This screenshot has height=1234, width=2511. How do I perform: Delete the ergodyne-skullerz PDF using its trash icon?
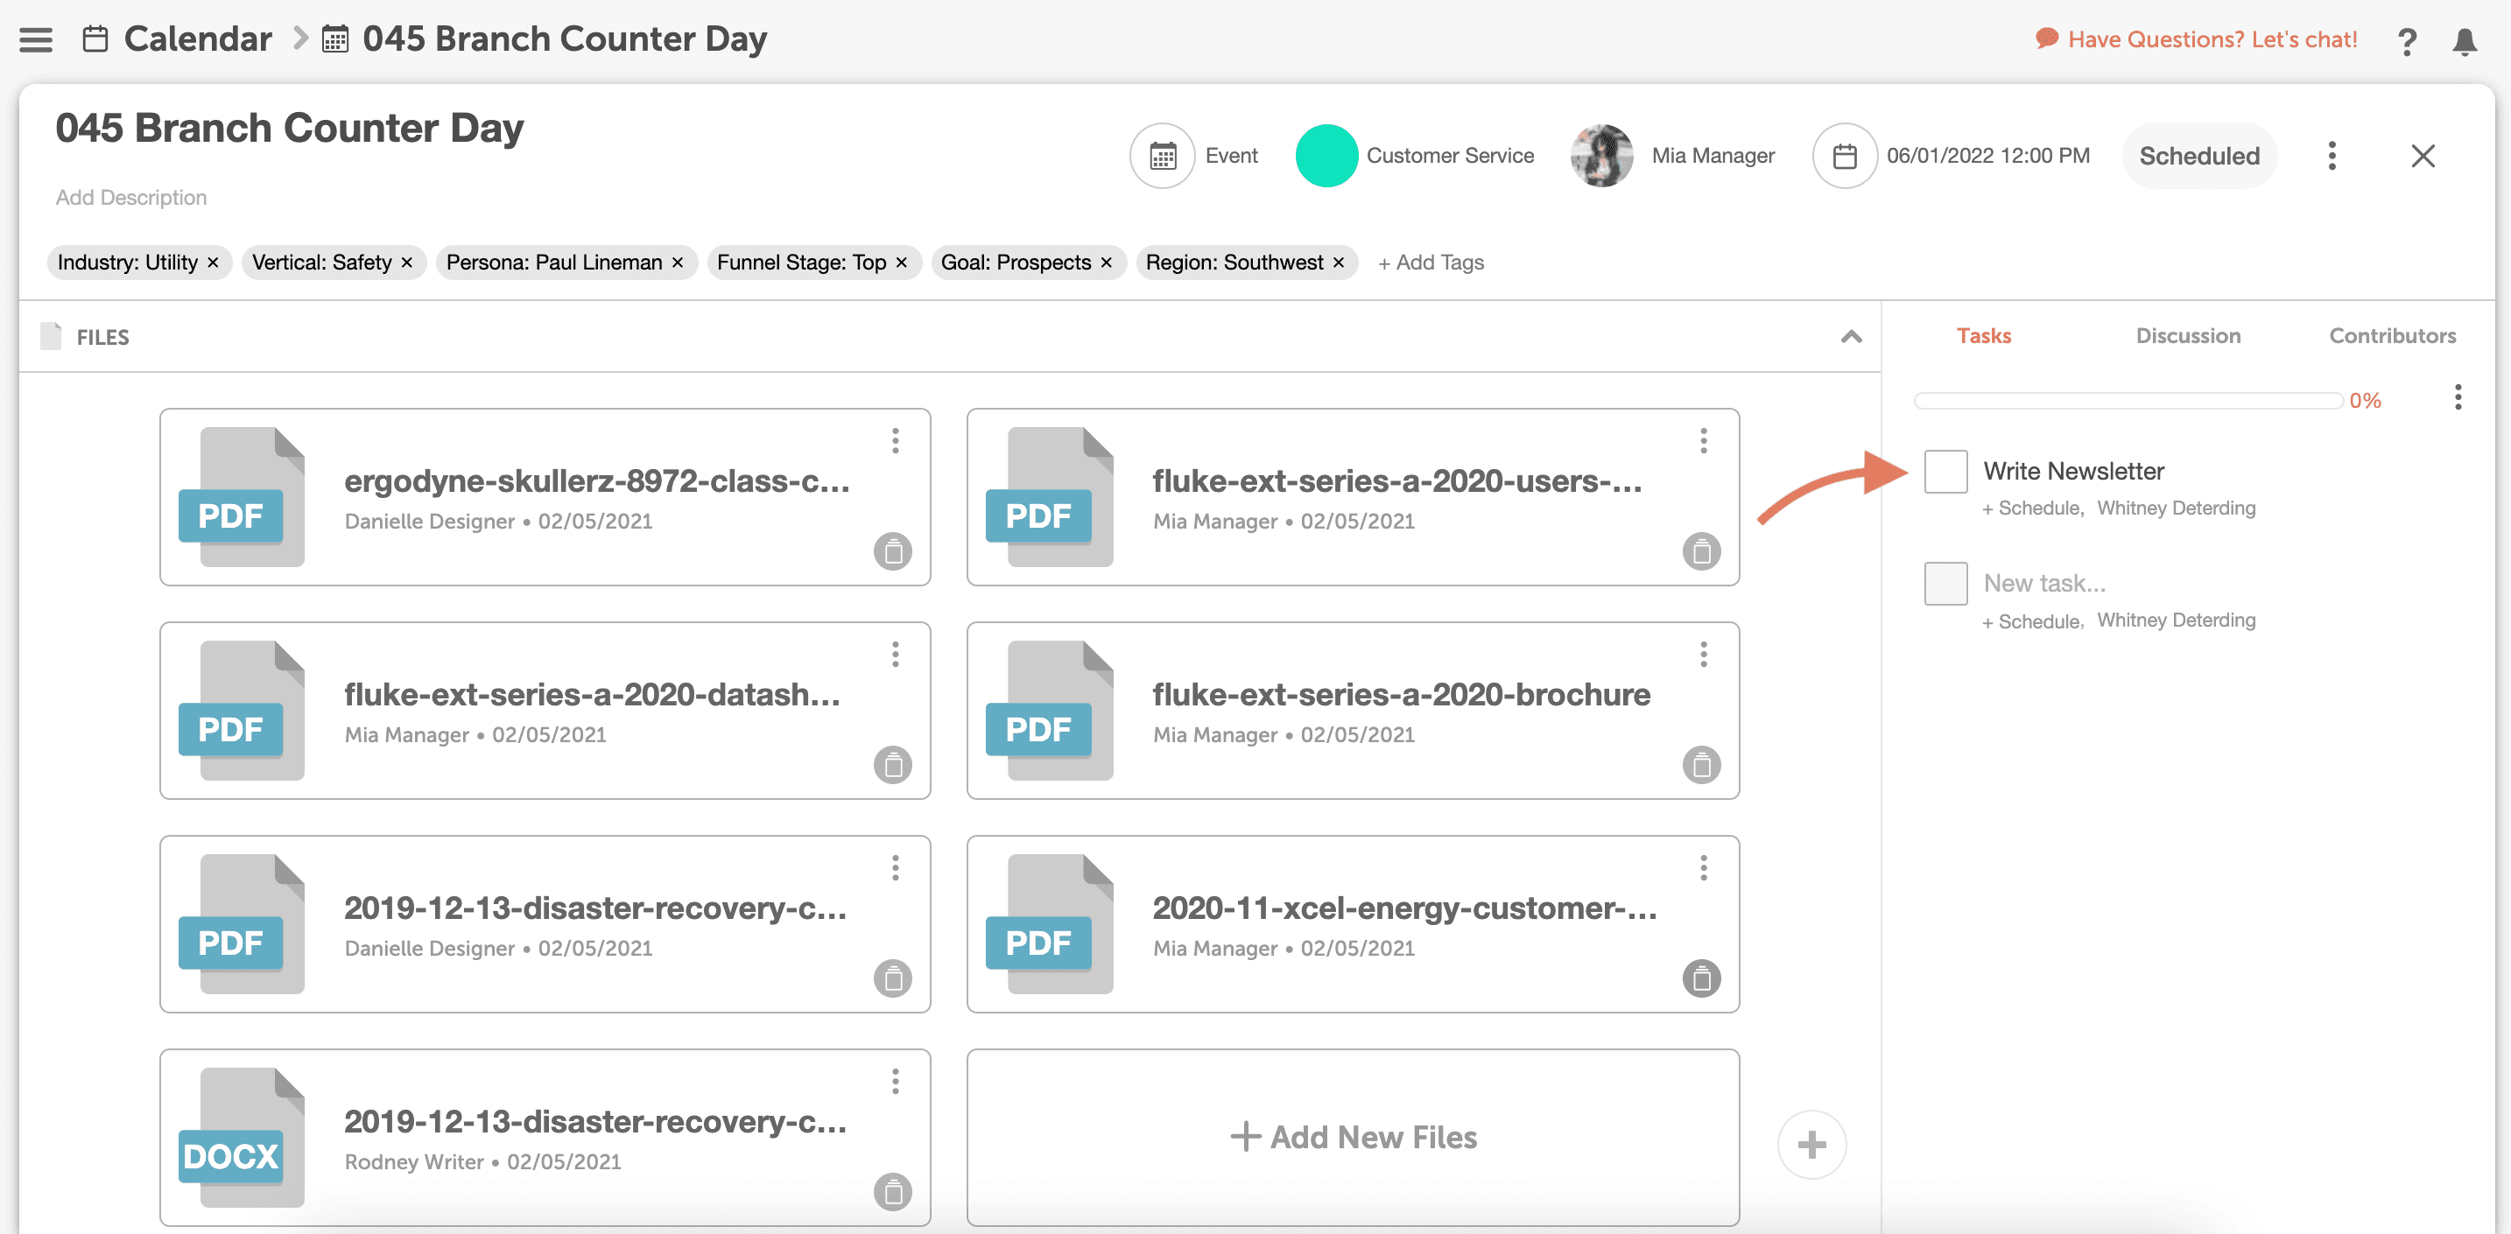coord(892,551)
